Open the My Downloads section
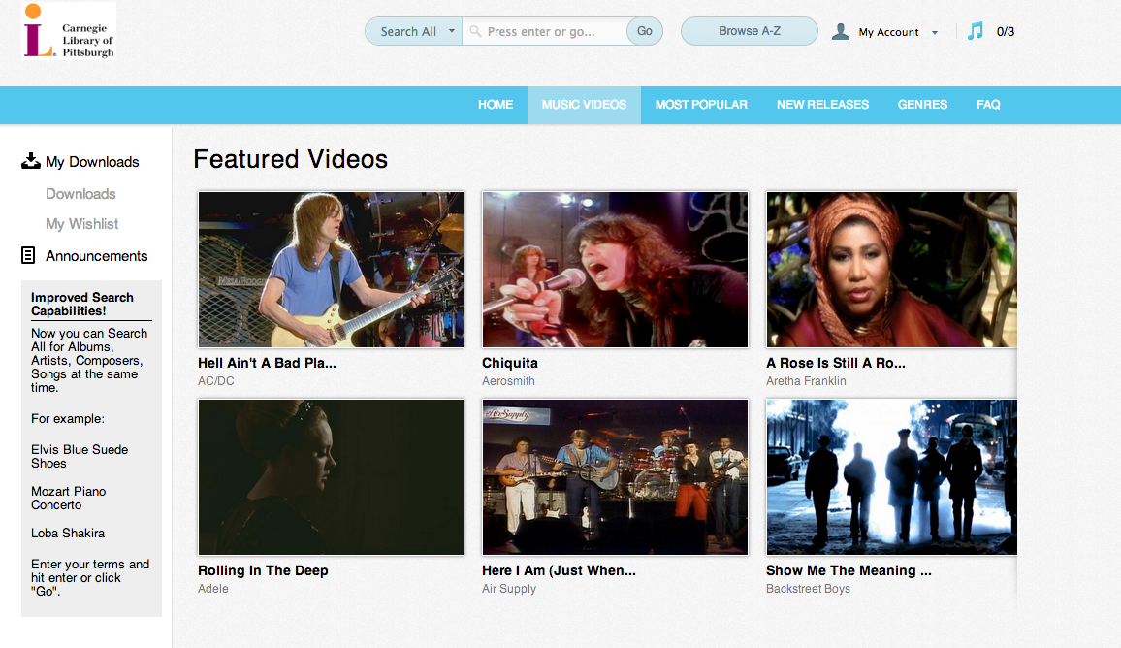The image size is (1121, 648). tap(92, 162)
